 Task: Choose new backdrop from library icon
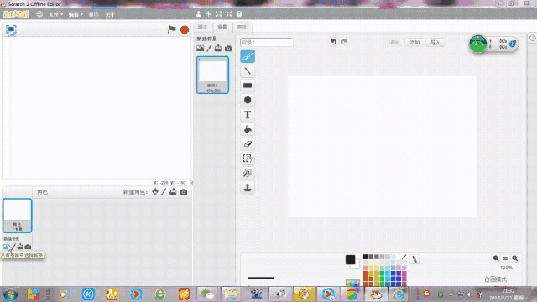coord(200,49)
